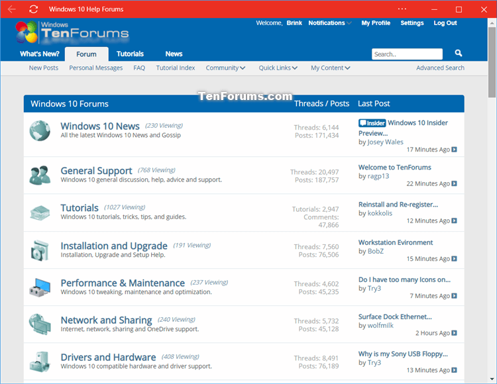Open the Network and Sharing forum
Viewport: 497px width, 384px height.
[x=106, y=320]
